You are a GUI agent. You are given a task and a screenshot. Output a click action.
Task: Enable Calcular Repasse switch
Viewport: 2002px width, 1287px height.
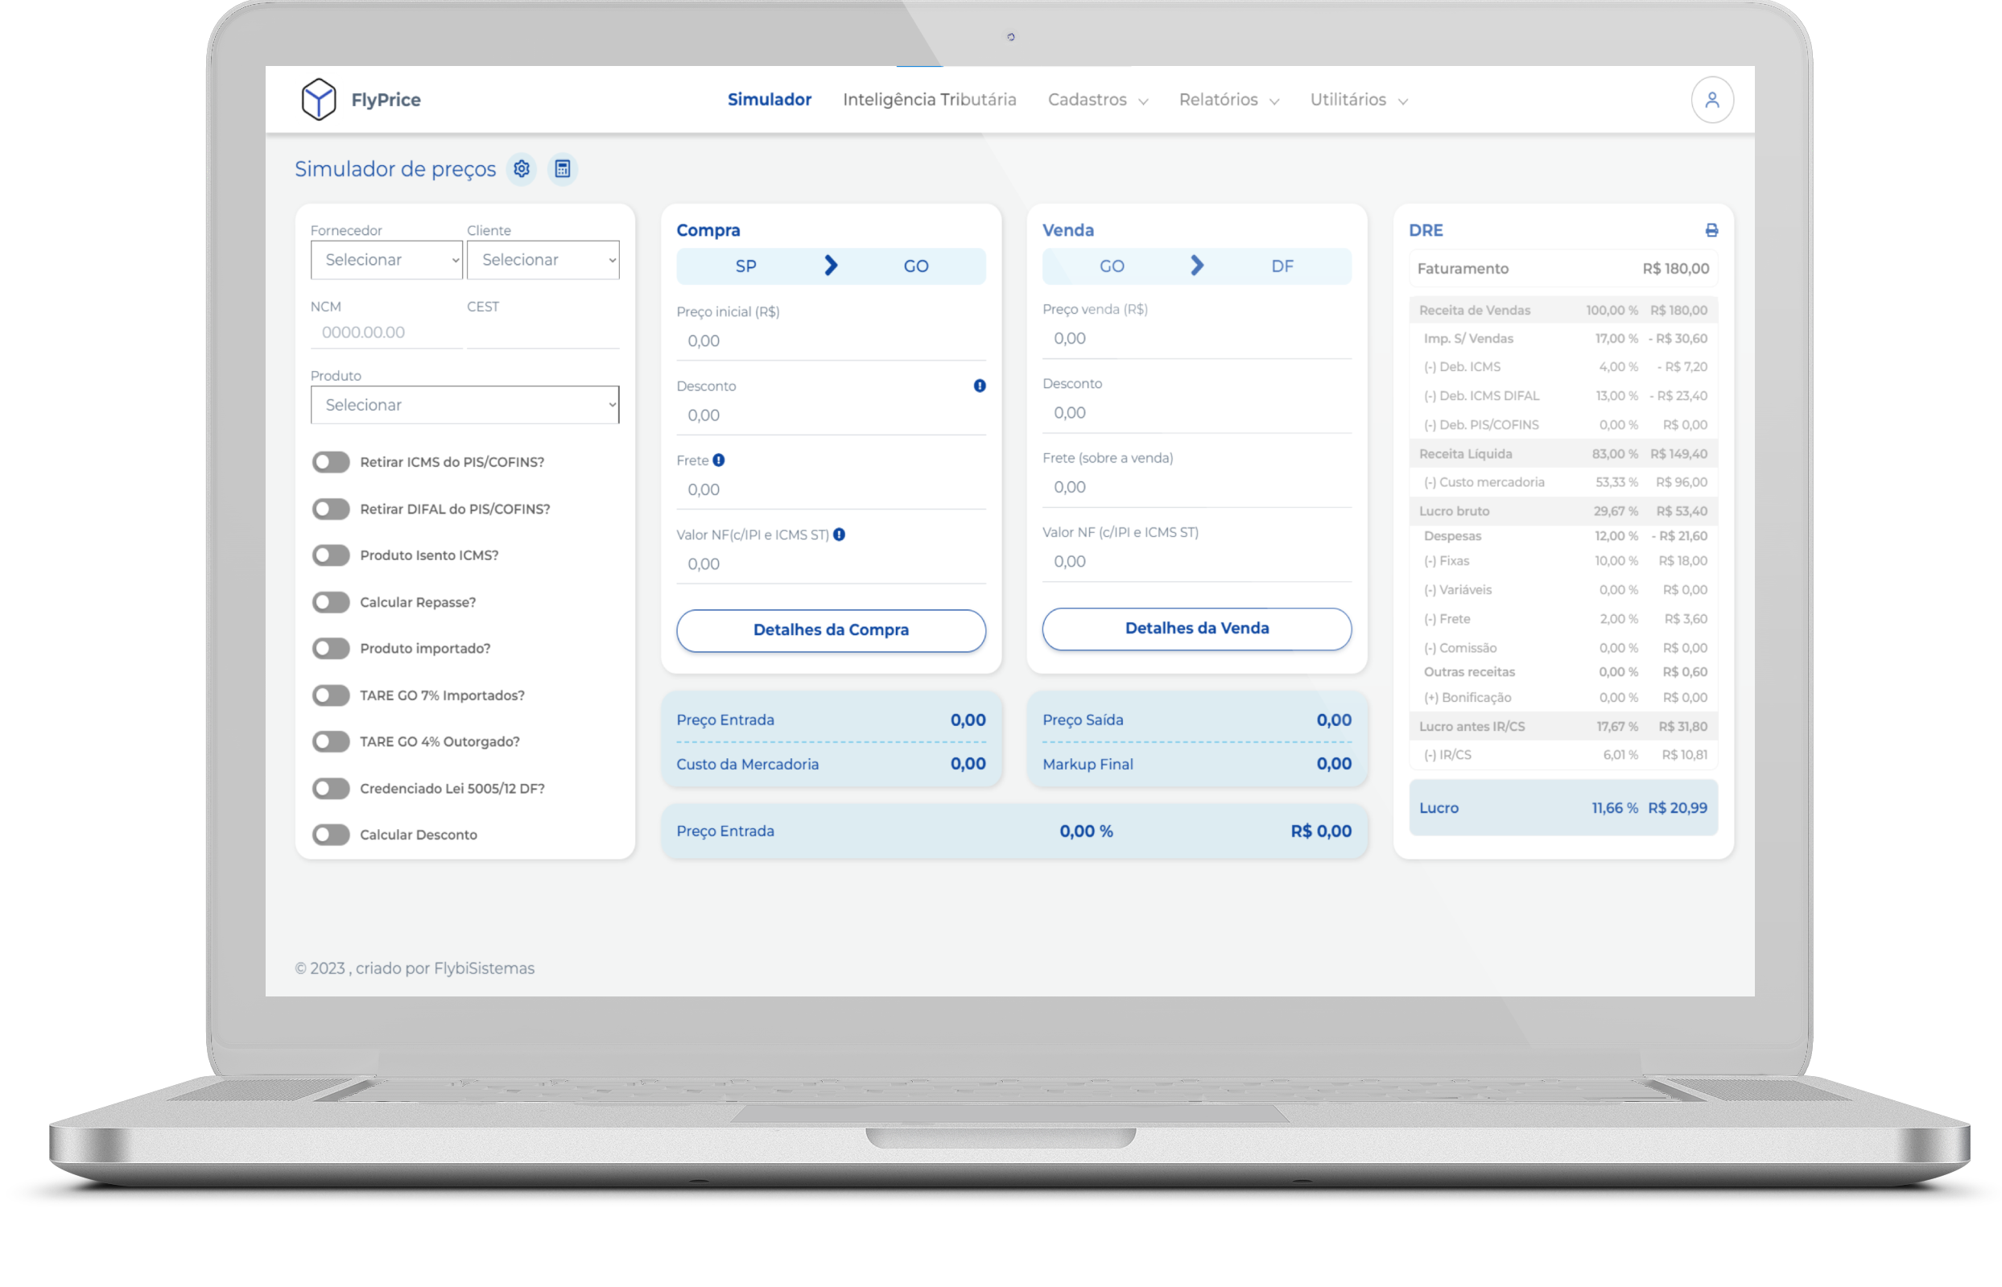click(331, 602)
